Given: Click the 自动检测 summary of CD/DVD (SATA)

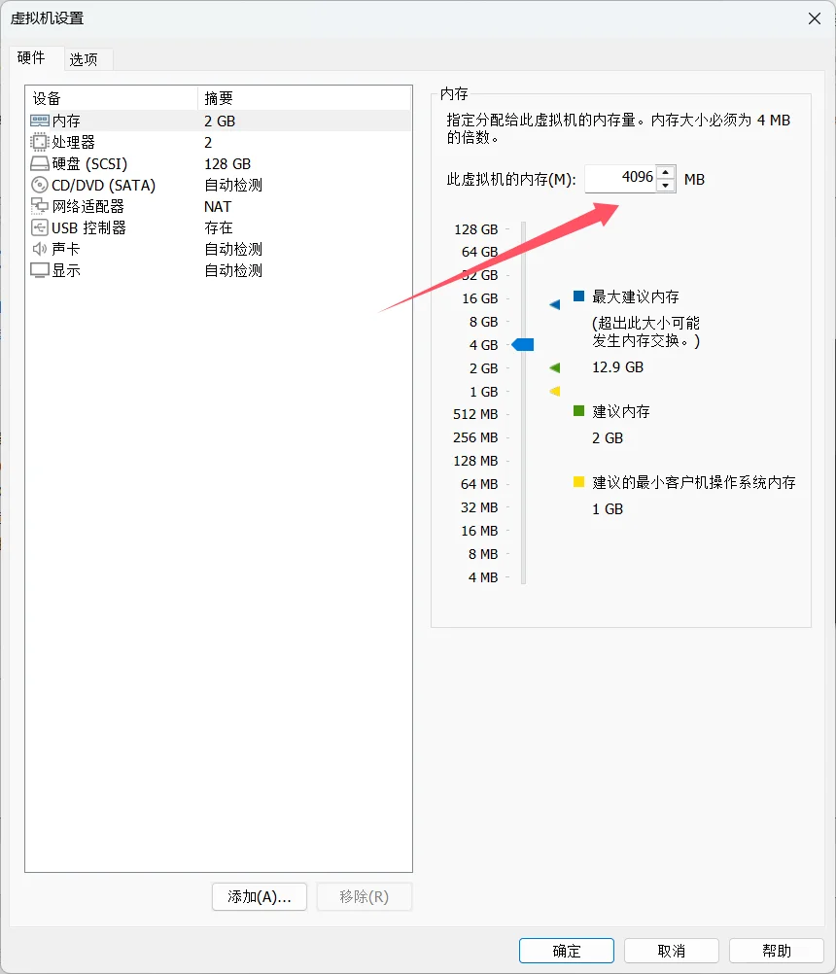Looking at the screenshot, I should 233,185.
